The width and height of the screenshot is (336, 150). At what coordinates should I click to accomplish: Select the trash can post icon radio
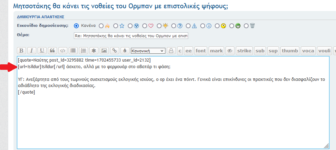246,26
